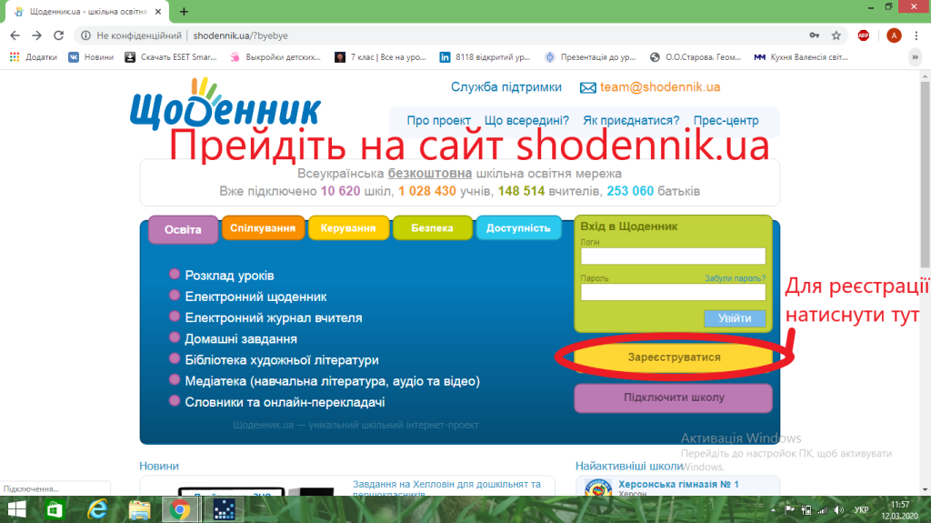This screenshot has width=931, height=523.
Task: Open the Прес-центр menu item
Action: coord(726,121)
